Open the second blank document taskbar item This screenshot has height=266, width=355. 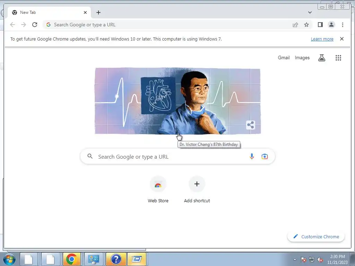pos(50,259)
